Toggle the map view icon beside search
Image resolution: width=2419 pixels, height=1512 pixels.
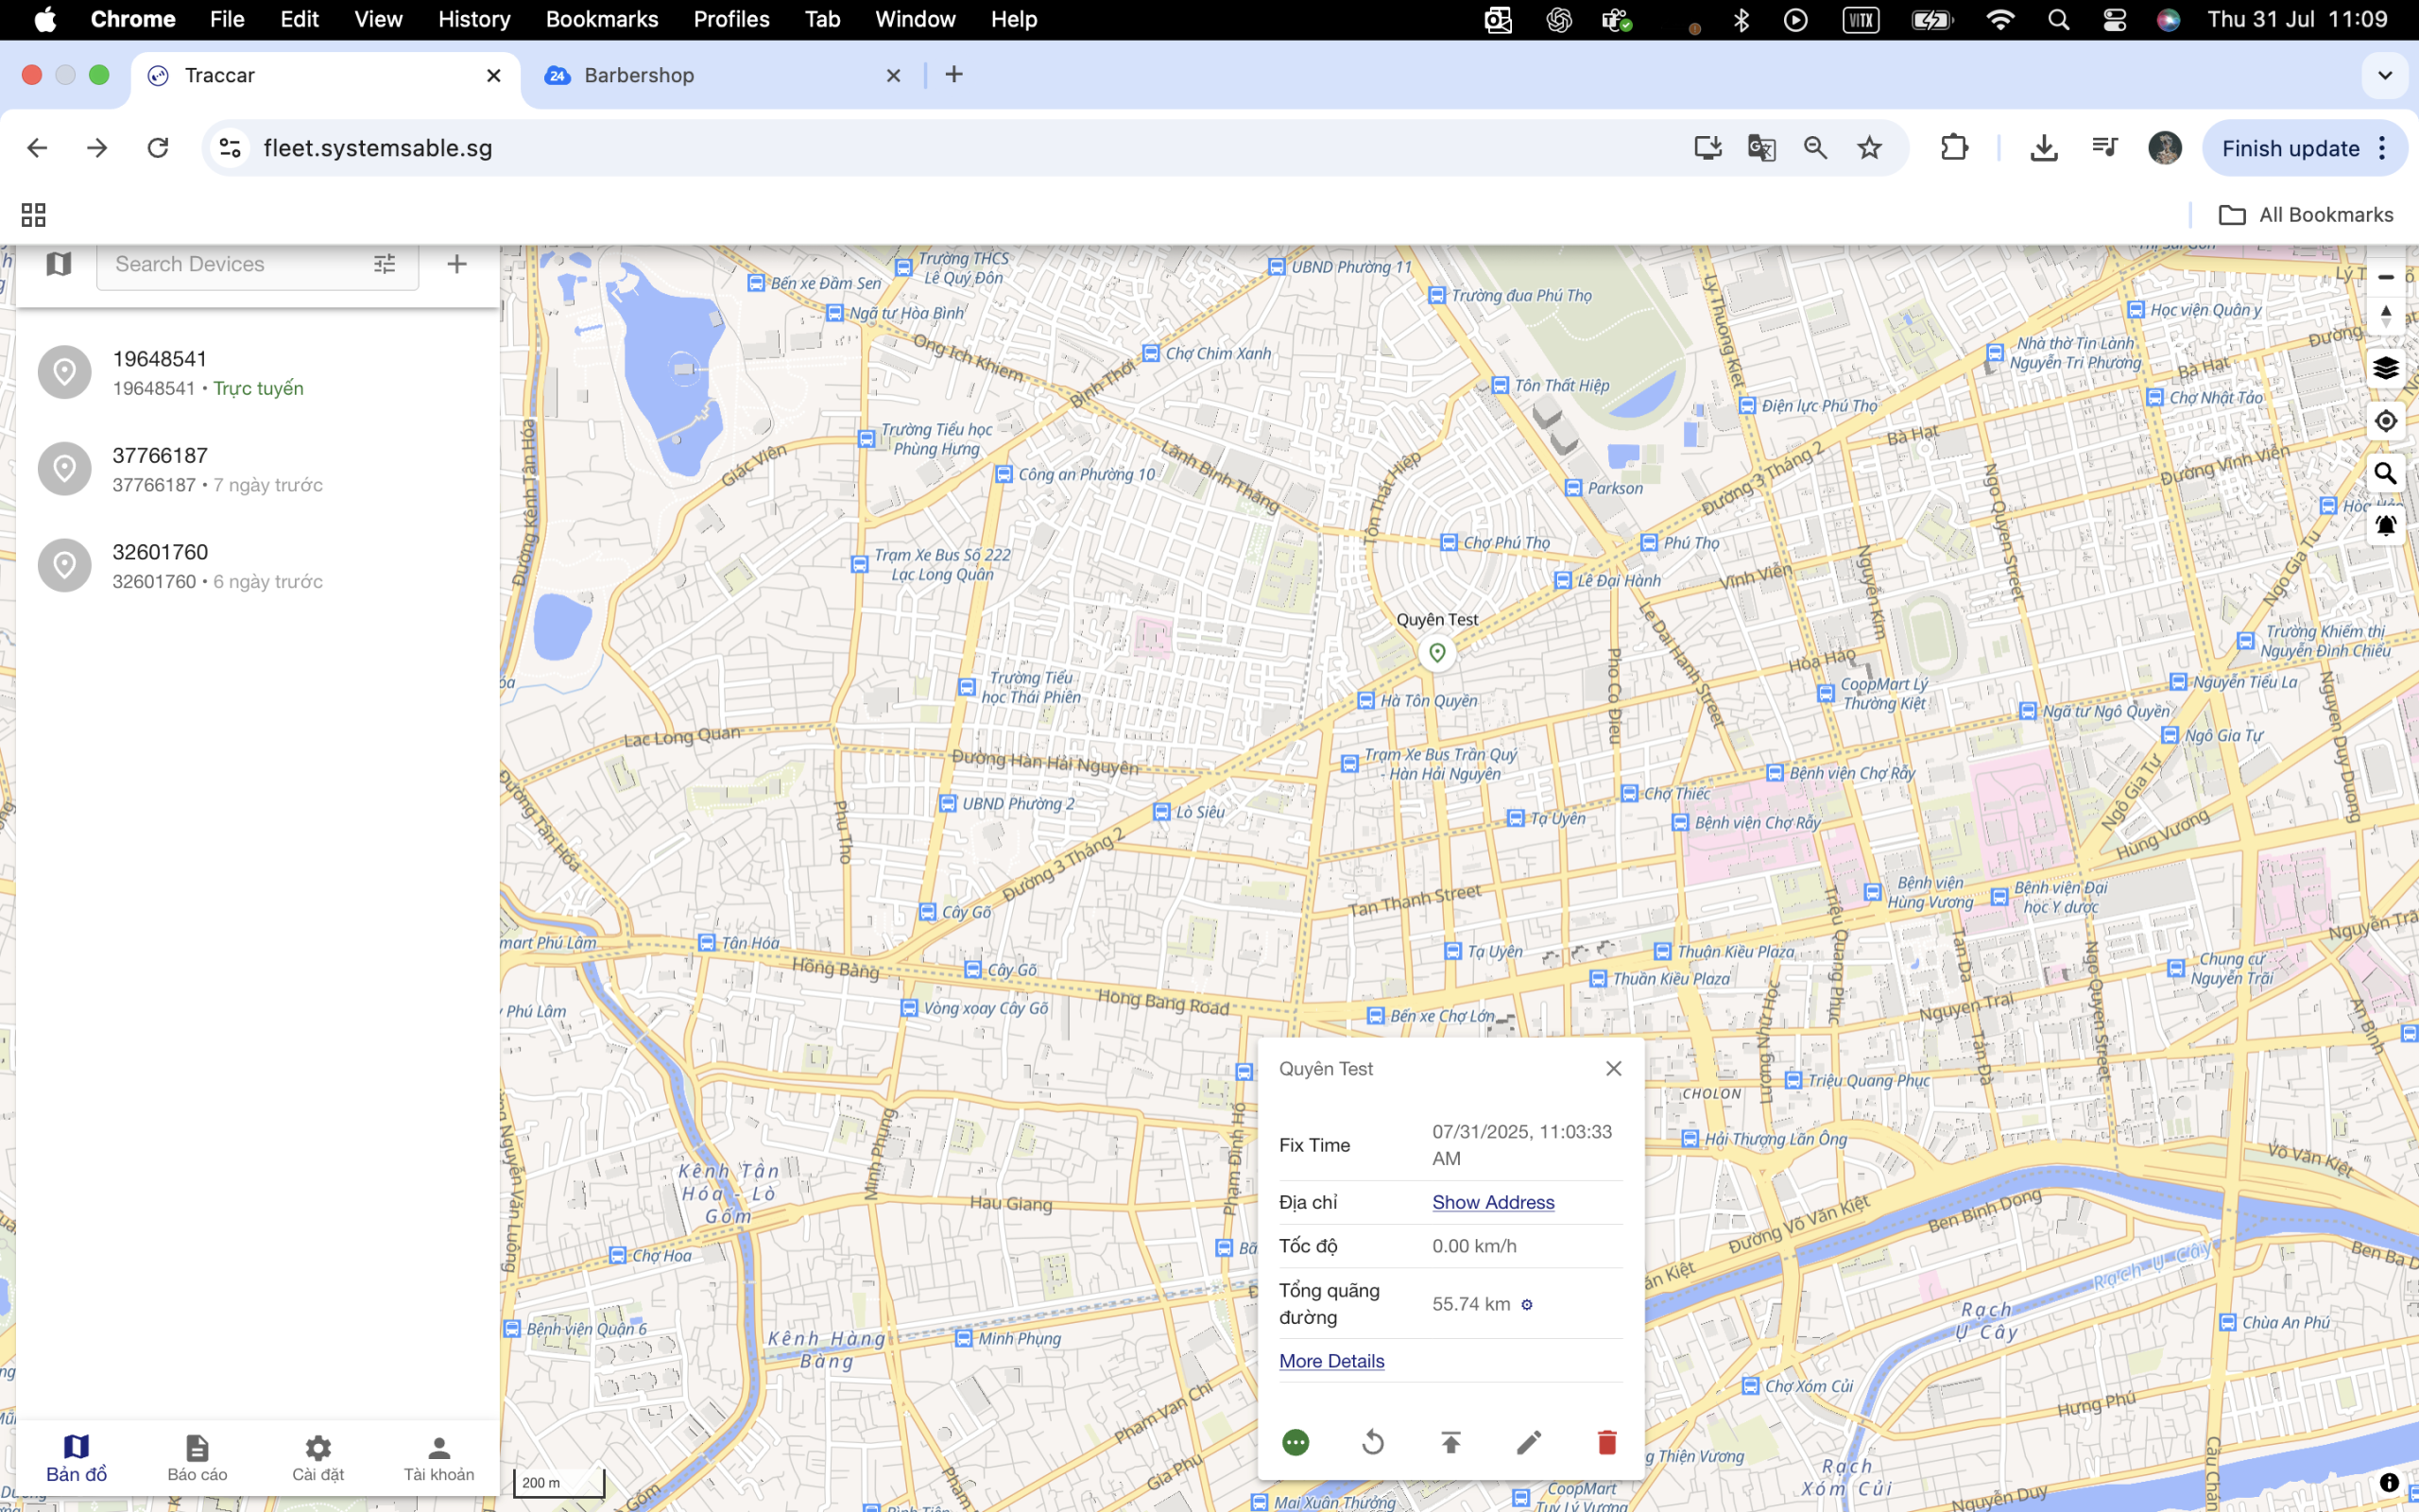click(x=59, y=264)
